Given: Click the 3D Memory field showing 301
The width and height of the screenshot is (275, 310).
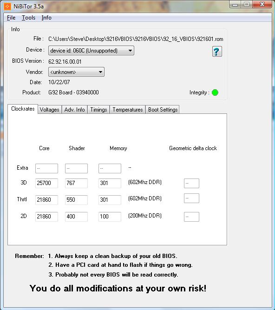Looking at the screenshot, I should coord(110,183).
